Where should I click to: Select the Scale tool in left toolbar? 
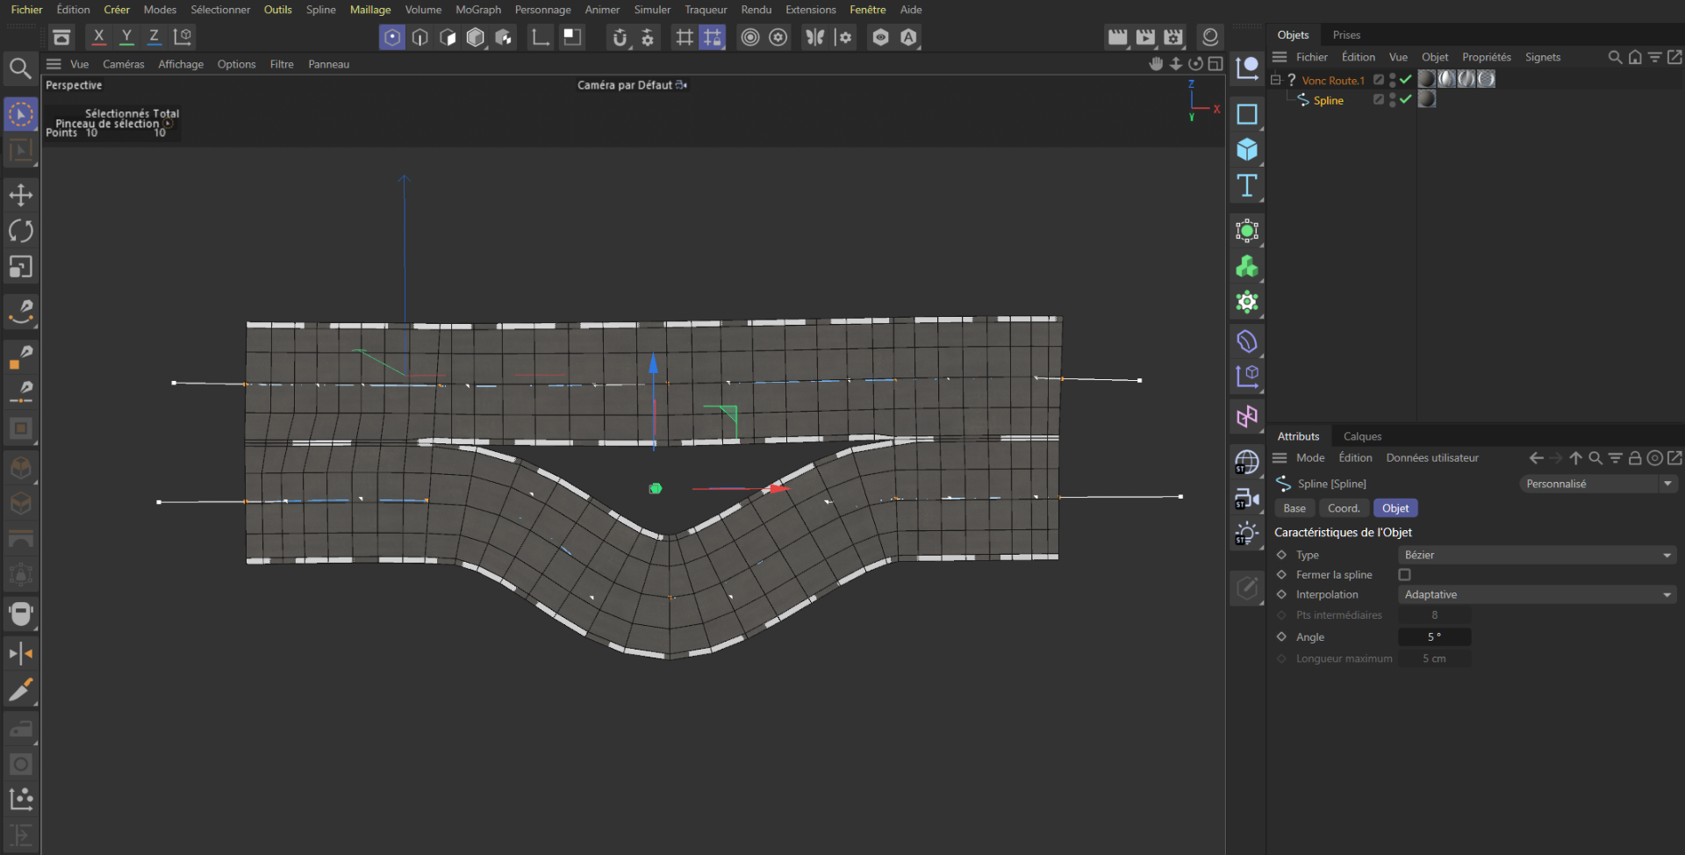20,267
